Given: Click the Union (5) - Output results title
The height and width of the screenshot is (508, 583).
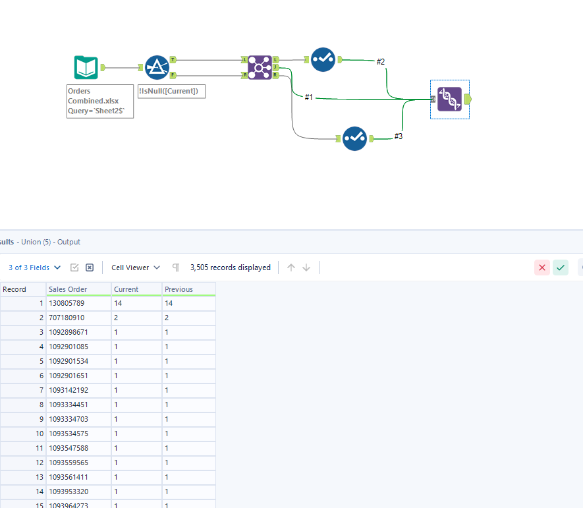Looking at the screenshot, I should click(51, 242).
